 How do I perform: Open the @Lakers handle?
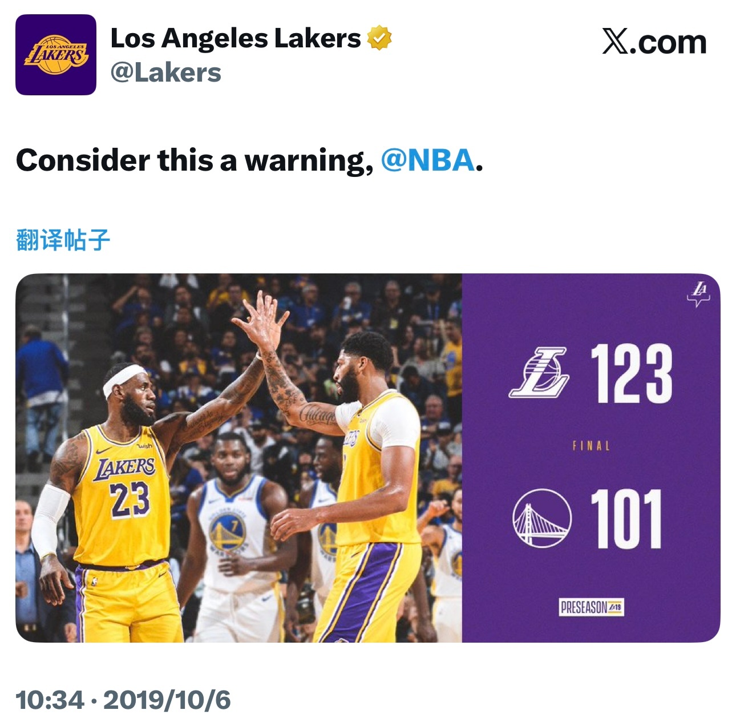click(165, 73)
